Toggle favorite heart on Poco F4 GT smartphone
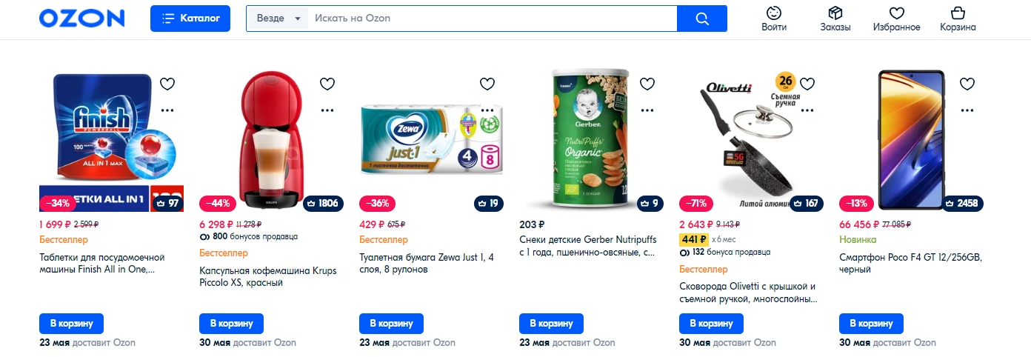The width and height of the screenshot is (1031, 357). point(967,84)
